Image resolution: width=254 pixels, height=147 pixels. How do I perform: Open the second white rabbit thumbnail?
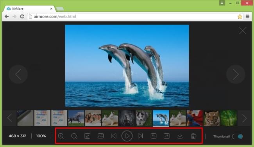[x=178, y=118]
